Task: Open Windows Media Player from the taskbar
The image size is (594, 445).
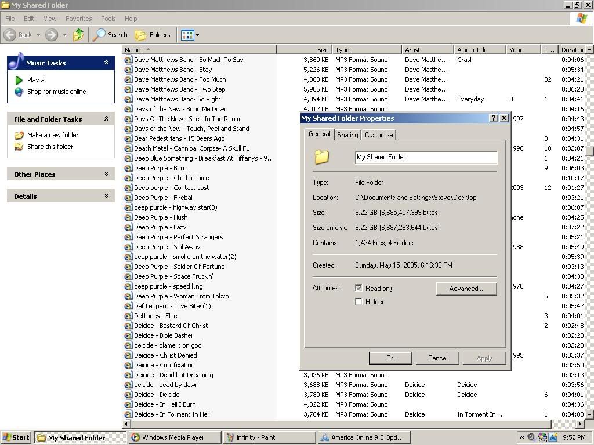Action: [x=174, y=437]
